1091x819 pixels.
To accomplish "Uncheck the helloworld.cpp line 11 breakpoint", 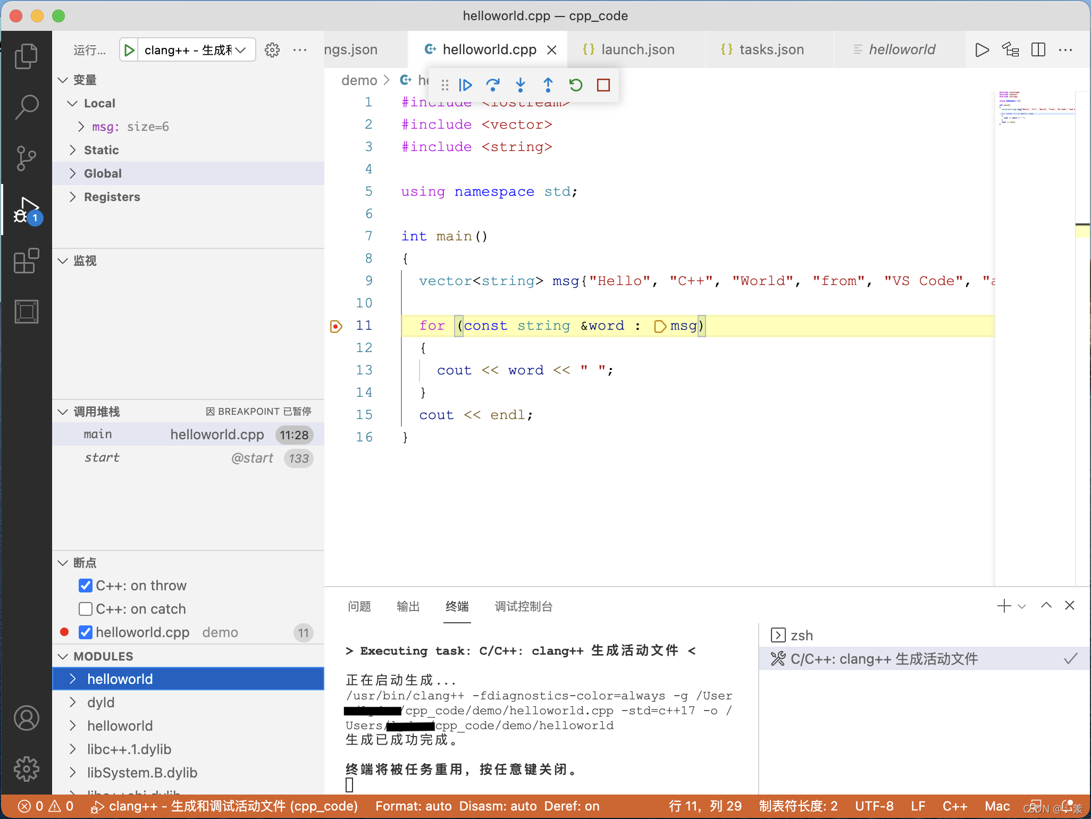I will tap(86, 632).
